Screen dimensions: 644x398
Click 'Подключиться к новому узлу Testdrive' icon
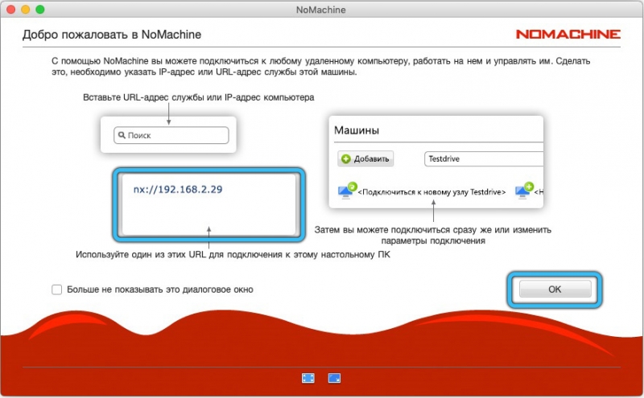click(347, 191)
